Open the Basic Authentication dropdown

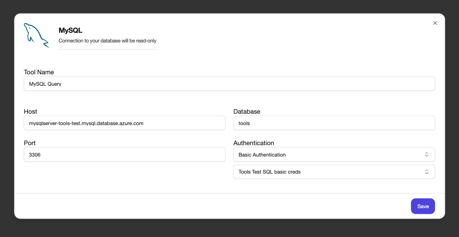point(334,155)
